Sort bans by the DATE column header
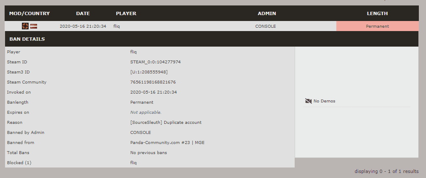Viewport: 426px width, 178px height. click(x=83, y=13)
